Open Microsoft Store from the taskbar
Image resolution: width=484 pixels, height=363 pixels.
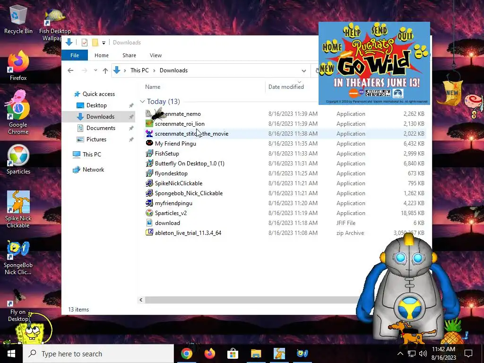(x=233, y=354)
